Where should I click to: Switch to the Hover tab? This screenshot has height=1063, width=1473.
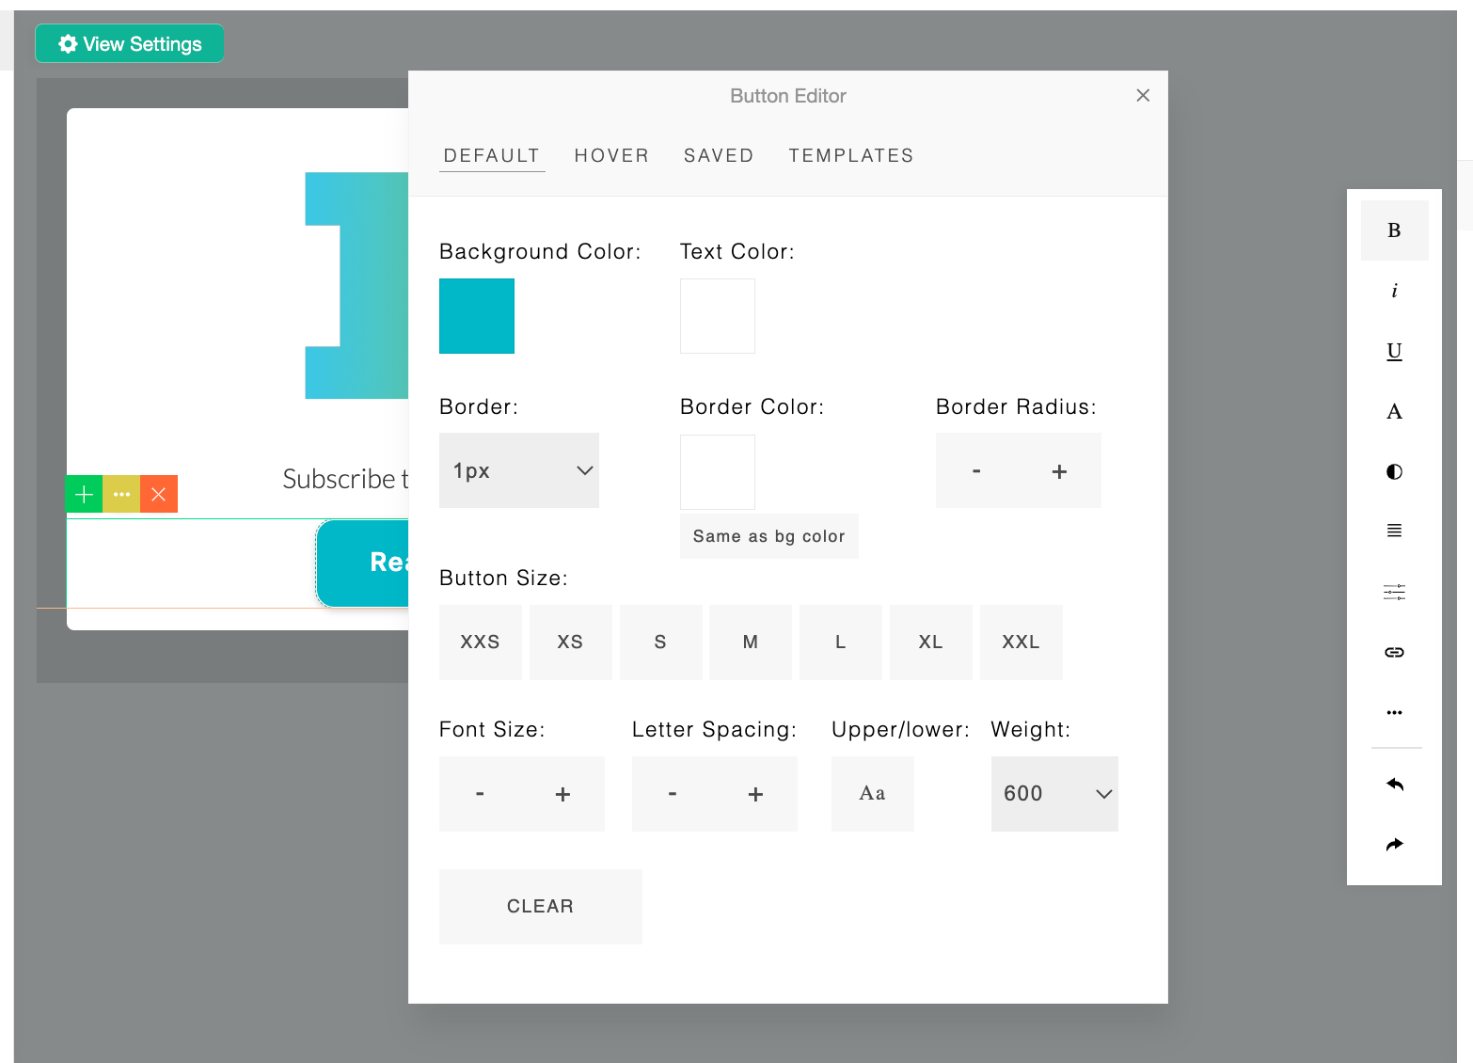pos(611,156)
